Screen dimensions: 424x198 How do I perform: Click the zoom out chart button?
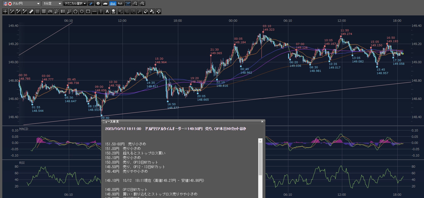(x=135, y=4)
